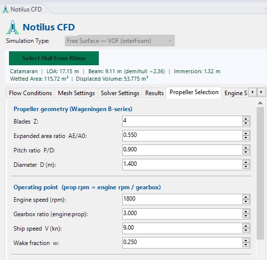
Task: Click the Notilus CFD boat logo
Action: [13, 27]
